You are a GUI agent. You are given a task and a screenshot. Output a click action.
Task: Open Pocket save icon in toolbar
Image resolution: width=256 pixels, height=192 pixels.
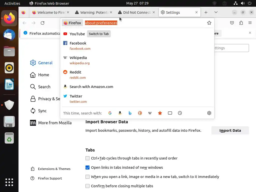[x=232, y=23]
